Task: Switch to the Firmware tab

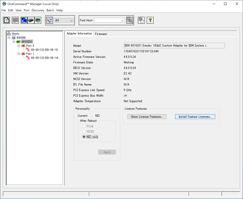Action: (101, 34)
